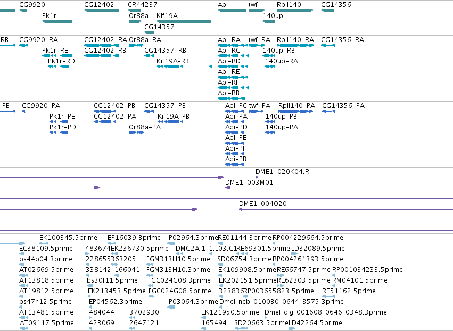Click the RE51162.5prime EST label

[349, 291]
